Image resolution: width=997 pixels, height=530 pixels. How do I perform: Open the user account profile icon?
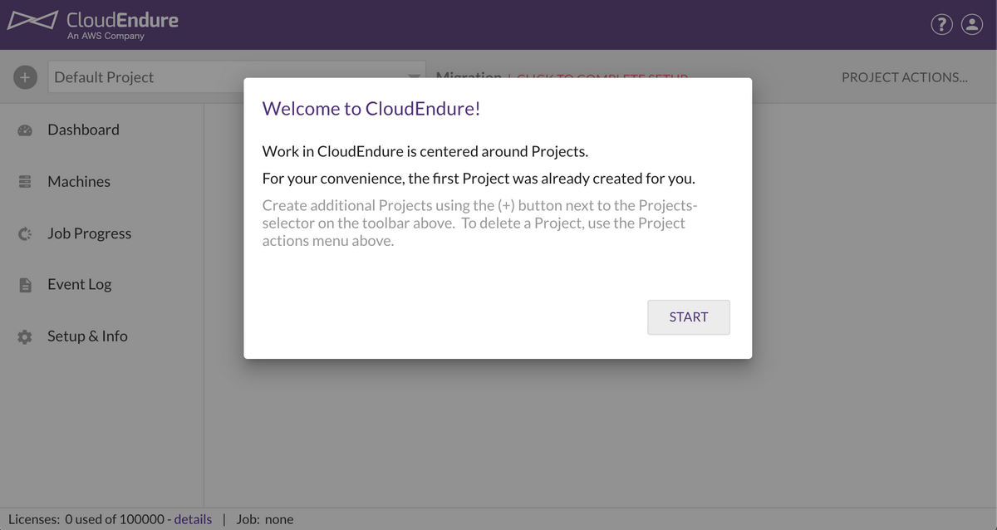click(x=972, y=25)
